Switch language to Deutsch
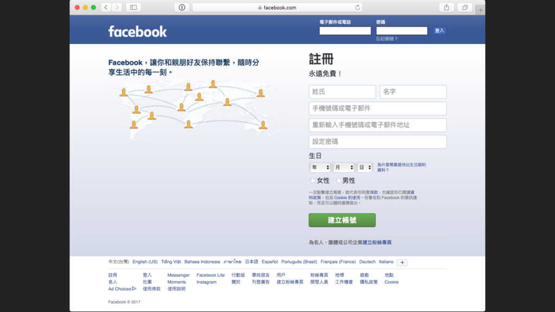 (x=367, y=262)
